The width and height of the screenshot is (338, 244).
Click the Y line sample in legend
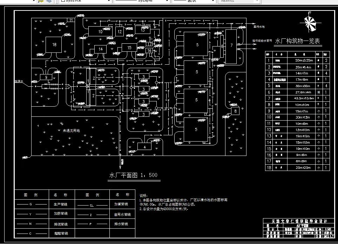click(32, 214)
